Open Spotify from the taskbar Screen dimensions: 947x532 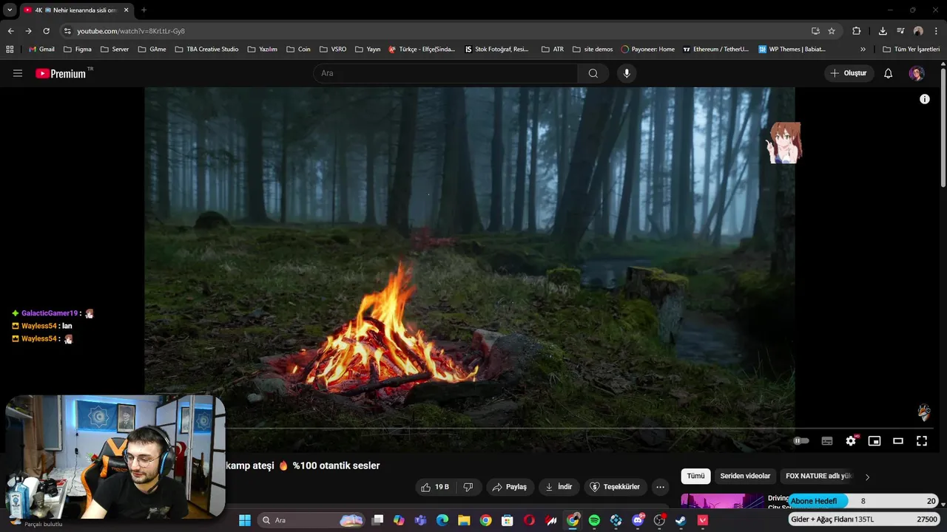pos(594,520)
